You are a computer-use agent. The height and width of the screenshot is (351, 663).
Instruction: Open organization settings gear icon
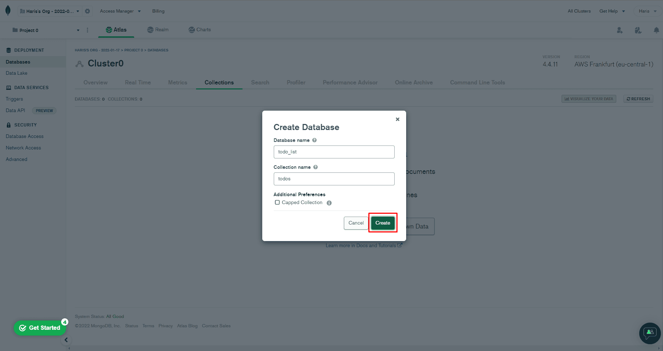click(87, 11)
